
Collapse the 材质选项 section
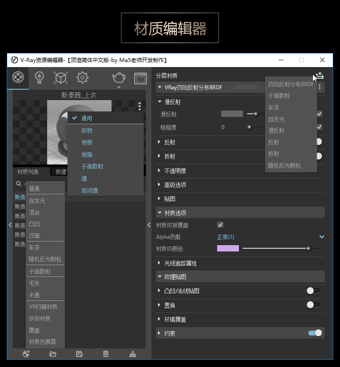click(160, 212)
